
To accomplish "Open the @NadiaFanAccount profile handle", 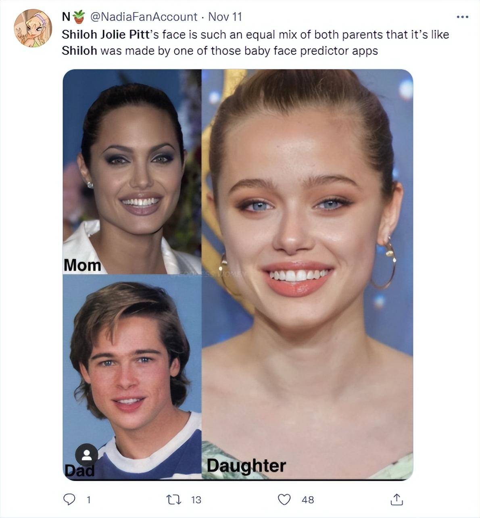I will pos(144,17).
